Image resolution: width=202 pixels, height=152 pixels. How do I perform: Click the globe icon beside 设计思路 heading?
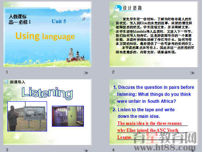[x=118, y=8]
